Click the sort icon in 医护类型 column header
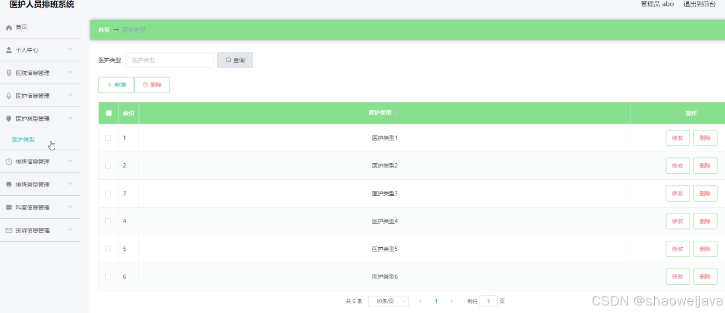Screen dimensions: 725x313 tap(397, 113)
